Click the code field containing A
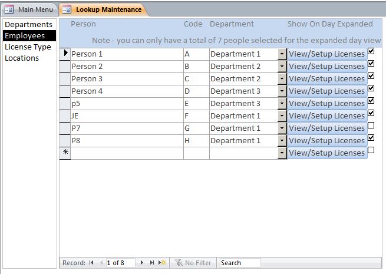Screen dimensions: 386x274 click(x=196, y=54)
